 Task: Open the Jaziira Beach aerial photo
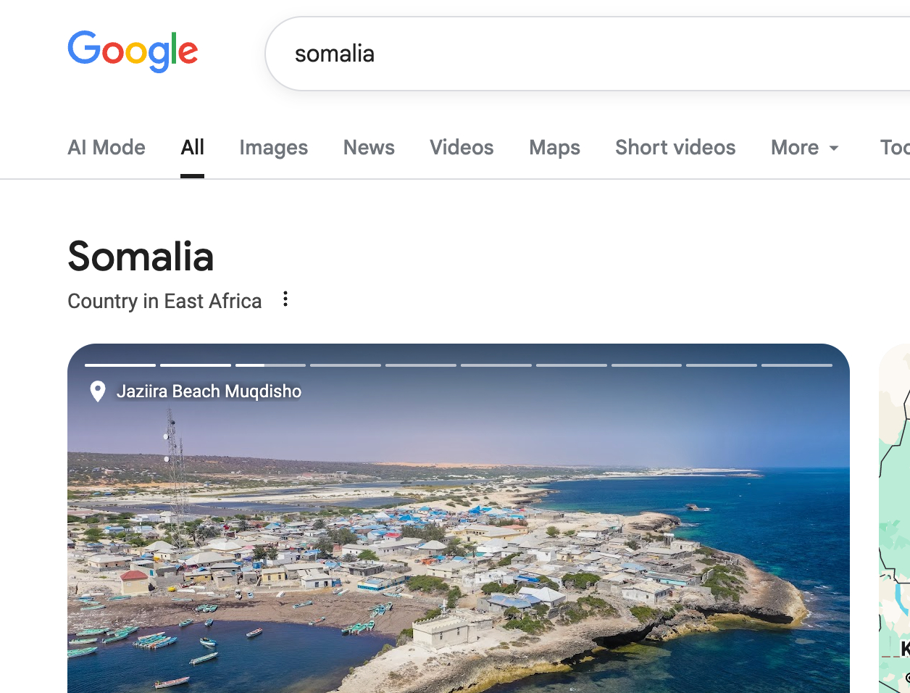coord(458,551)
